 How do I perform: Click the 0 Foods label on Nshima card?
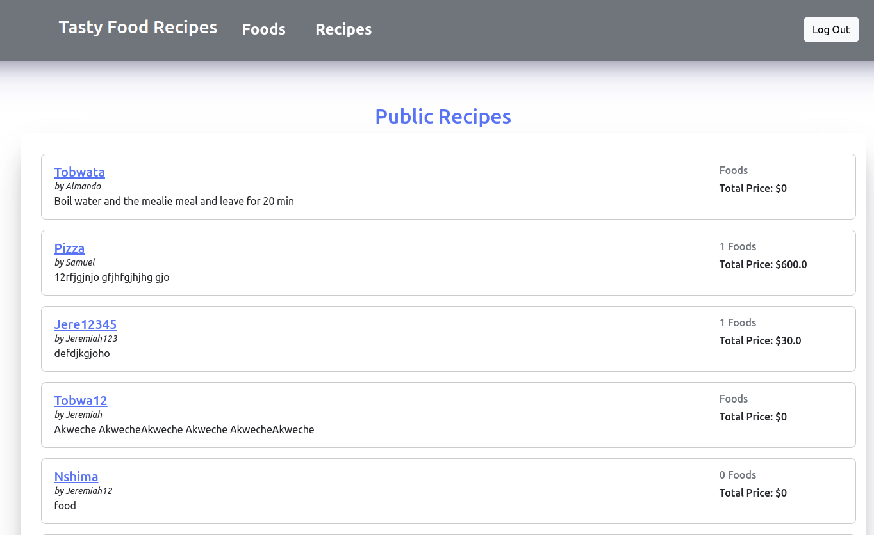pos(738,475)
